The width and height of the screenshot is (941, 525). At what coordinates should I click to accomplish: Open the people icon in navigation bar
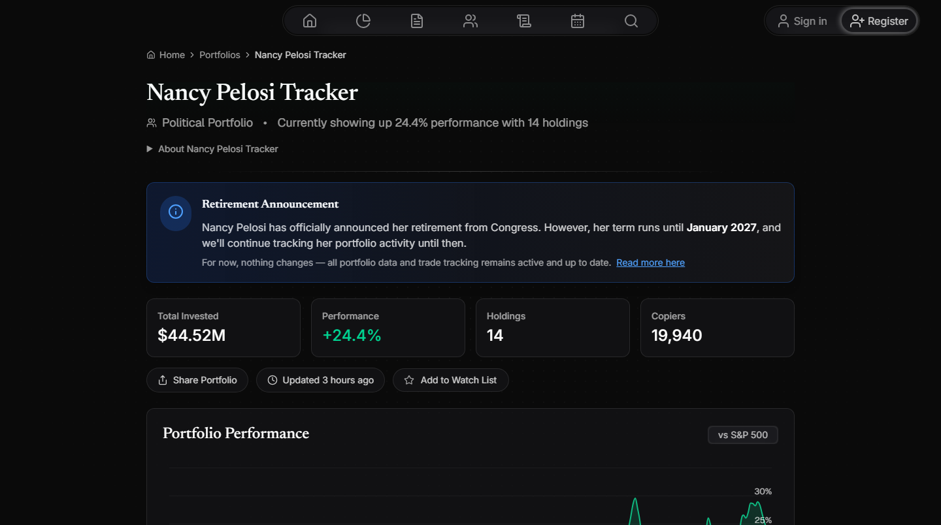tap(470, 21)
